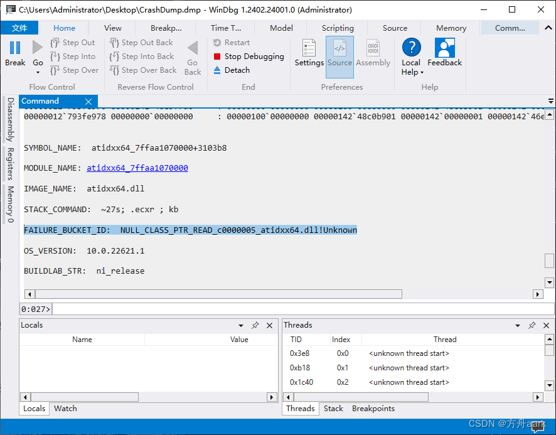Screen dimensions: 556x435
Task: Switch to the Watch tab
Action: 65,409
